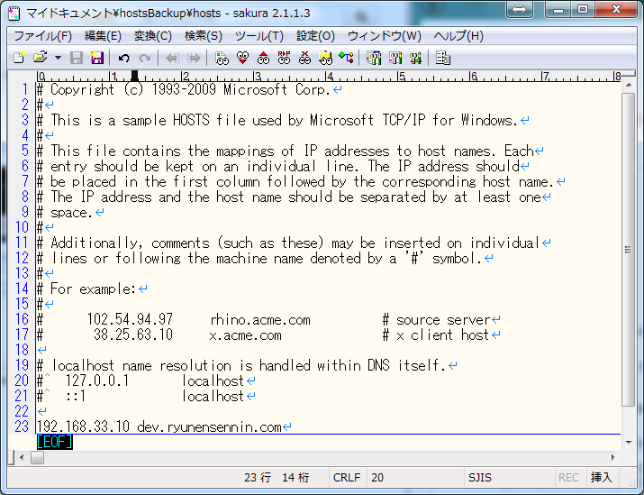Click the '23 行 14 桁' status bar position
Viewport: 644px width, 495px height.
pyautogui.click(x=277, y=477)
